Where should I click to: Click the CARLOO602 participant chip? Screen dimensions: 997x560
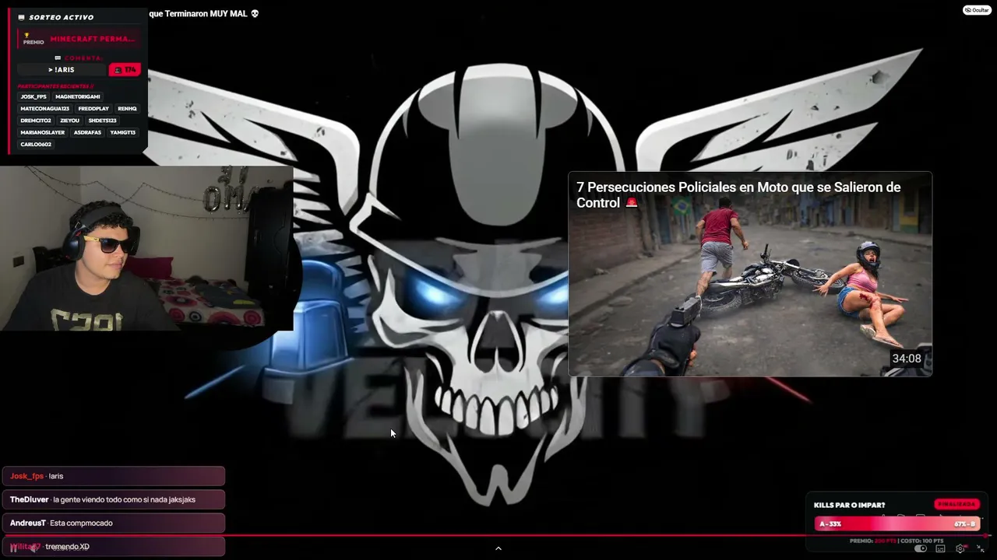pos(36,145)
